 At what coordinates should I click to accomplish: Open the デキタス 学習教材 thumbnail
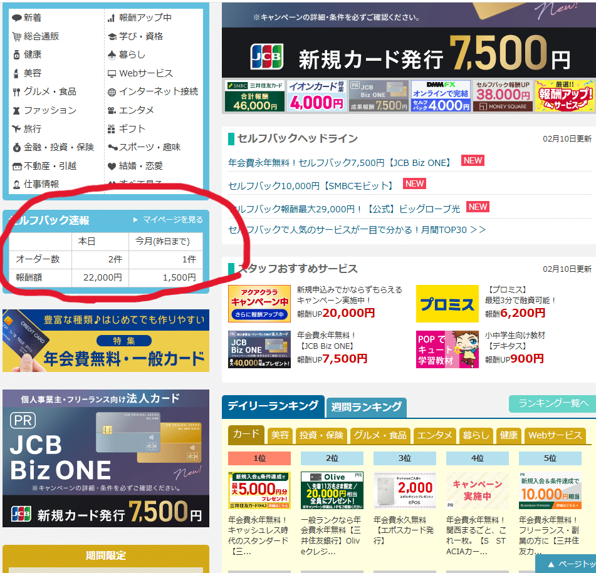[447, 349]
